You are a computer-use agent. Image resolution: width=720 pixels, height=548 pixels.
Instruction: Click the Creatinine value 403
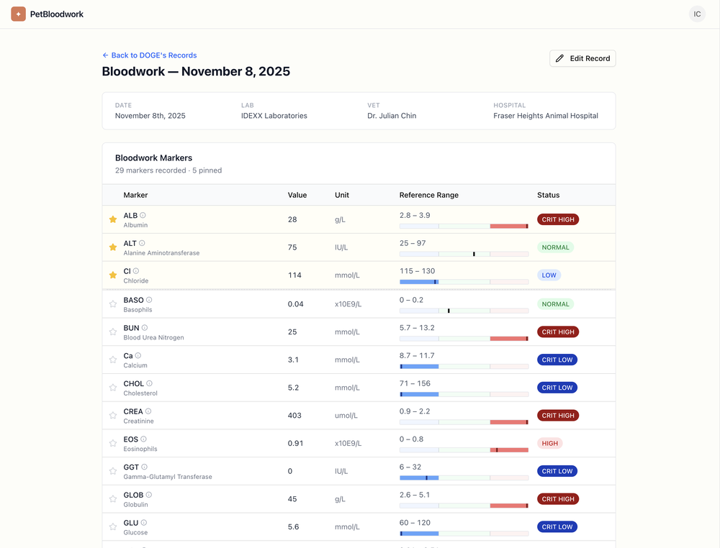point(294,416)
